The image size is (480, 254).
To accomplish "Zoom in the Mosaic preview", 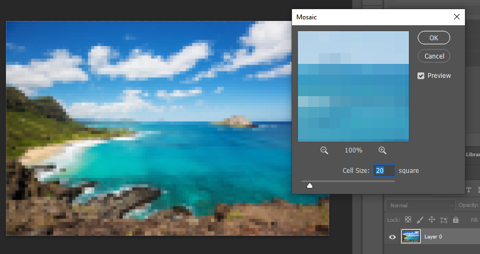I will [382, 151].
